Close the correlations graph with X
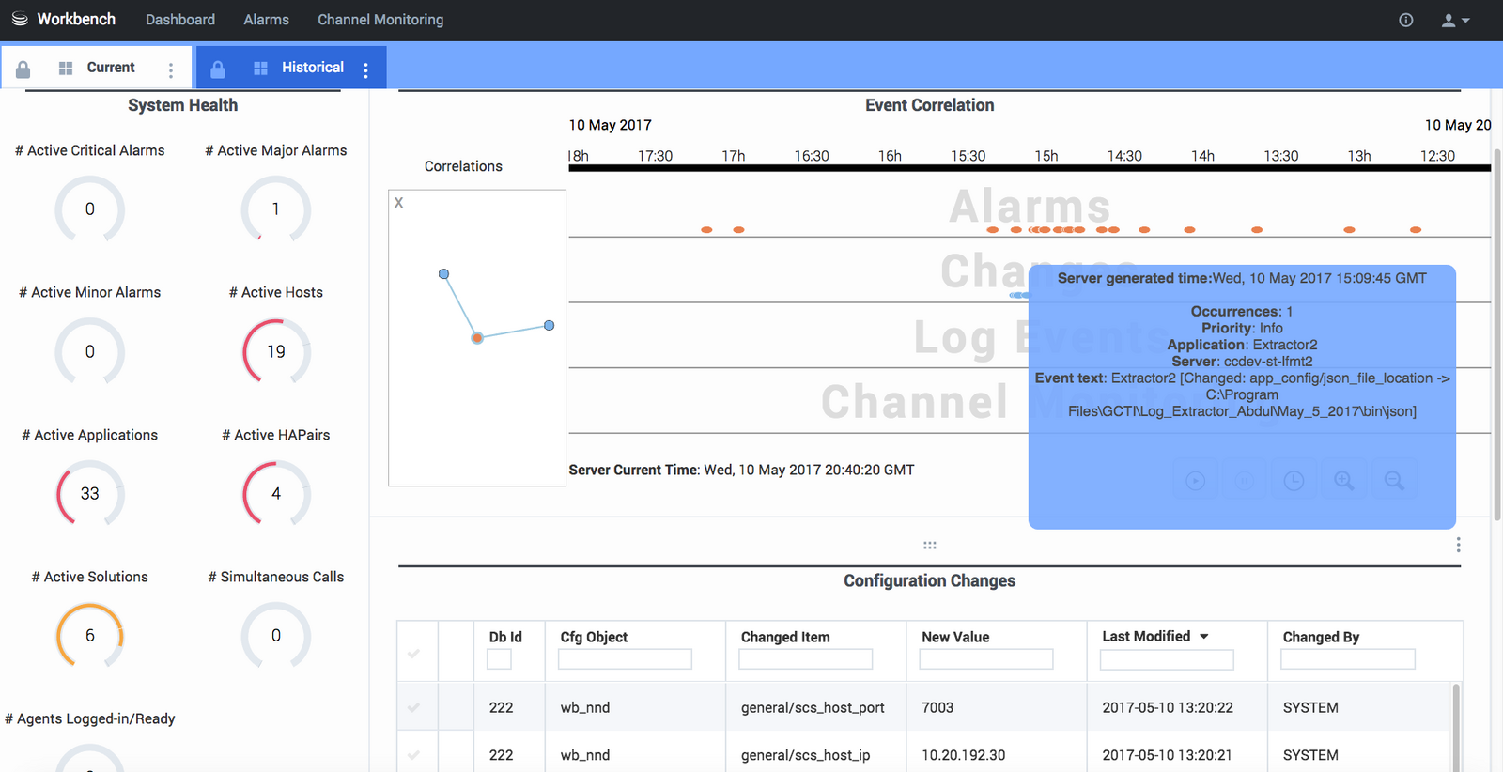 pos(399,203)
